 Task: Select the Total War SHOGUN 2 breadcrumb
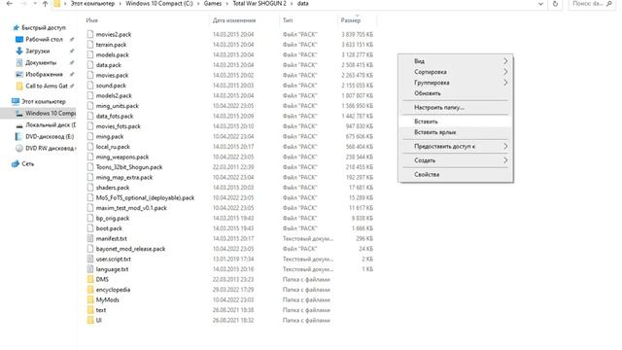click(259, 4)
